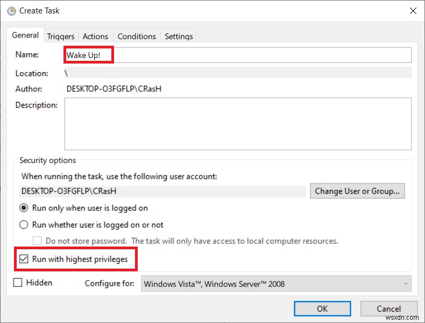Screen dimensions: 425x323
Task: Click the Security options group label
Action: point(47,160)
